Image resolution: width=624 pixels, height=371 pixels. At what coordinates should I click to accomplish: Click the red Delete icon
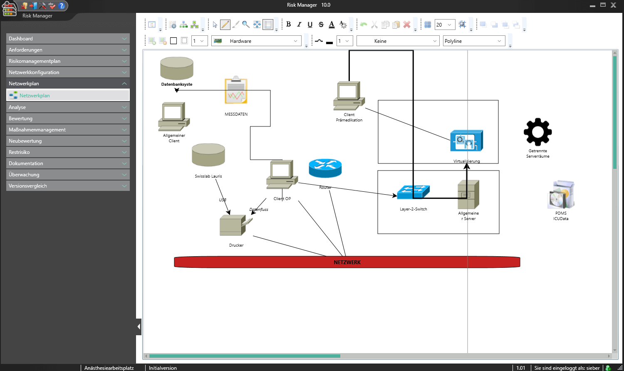(x=406, y=25)
